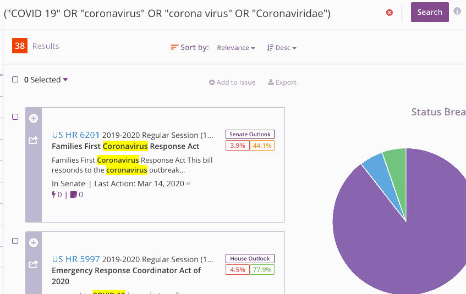Viewport: 466px width, 294px height.
Task: Clear the search query with red X
Action: [390, 13]
